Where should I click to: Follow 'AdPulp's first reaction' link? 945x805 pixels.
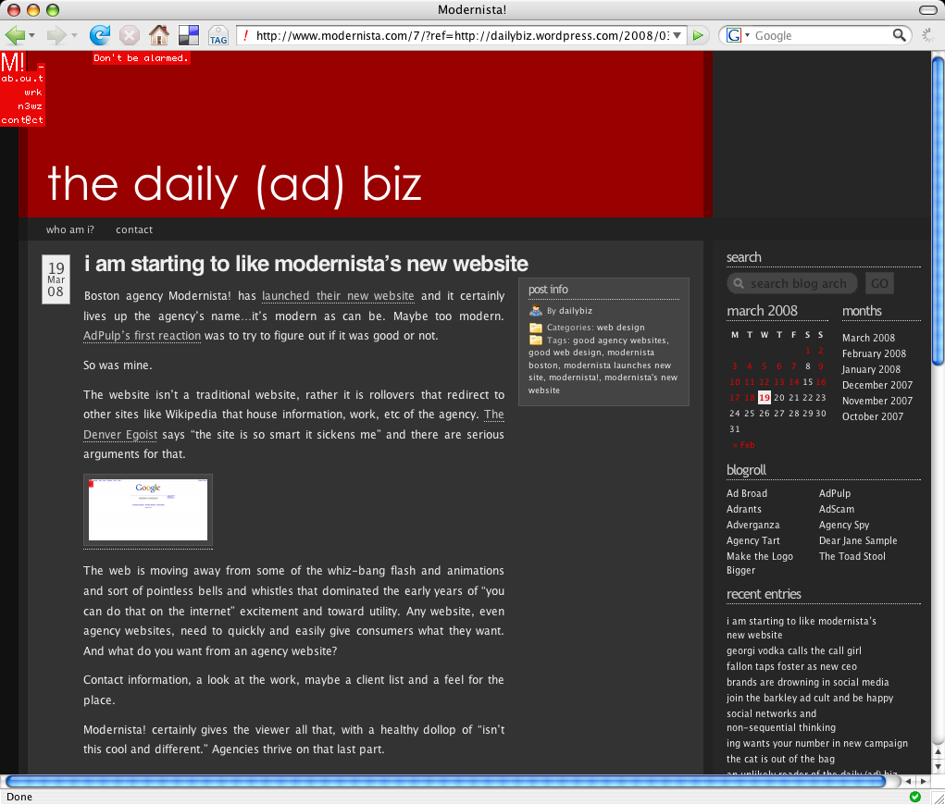[142, 336]
